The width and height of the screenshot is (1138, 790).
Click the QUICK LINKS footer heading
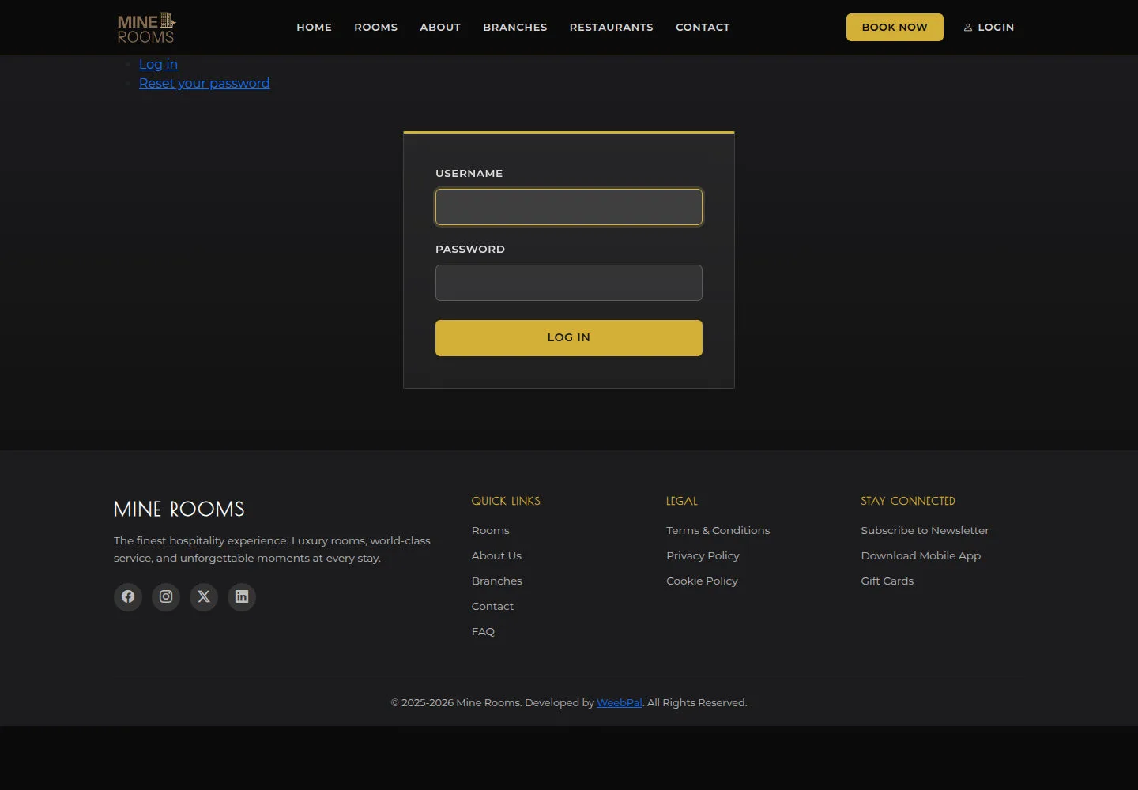click(506, 501)
